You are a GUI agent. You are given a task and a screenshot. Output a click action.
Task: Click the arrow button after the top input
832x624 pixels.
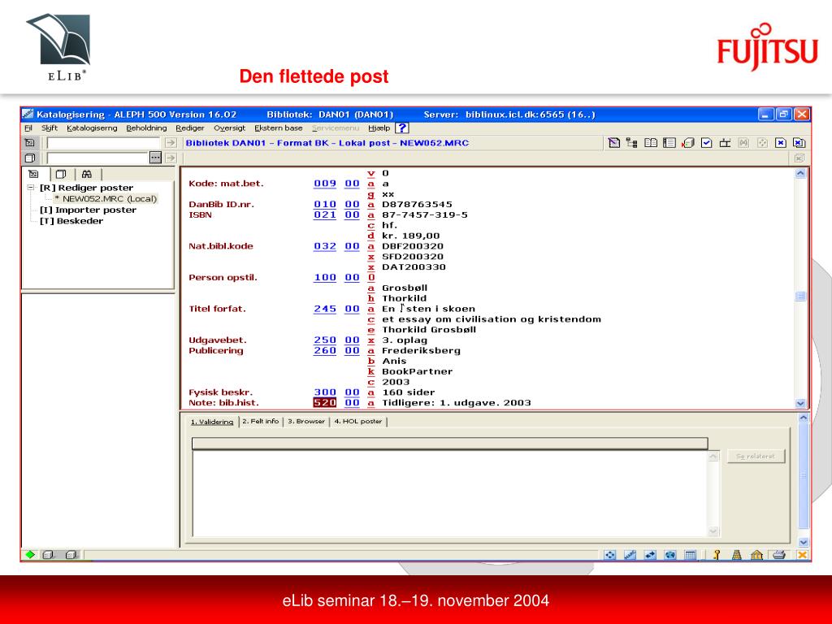pos(171,143)
